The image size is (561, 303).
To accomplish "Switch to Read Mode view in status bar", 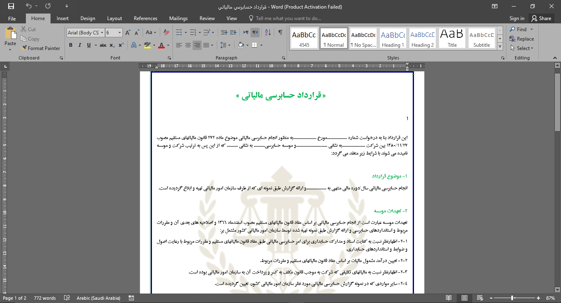I will (x=449, y=298).
